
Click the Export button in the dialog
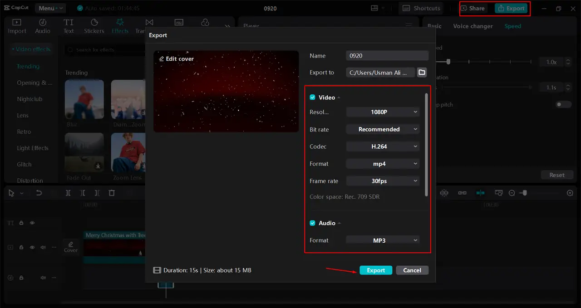[x=376, y=270]
